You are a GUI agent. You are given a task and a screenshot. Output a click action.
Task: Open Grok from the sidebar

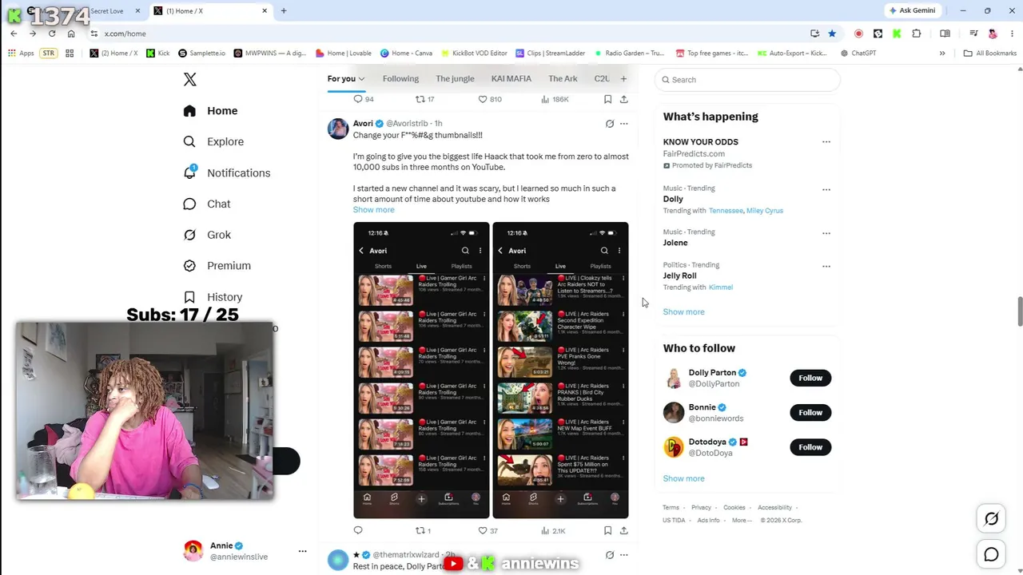pyautogui.click(x=206, y=235)
